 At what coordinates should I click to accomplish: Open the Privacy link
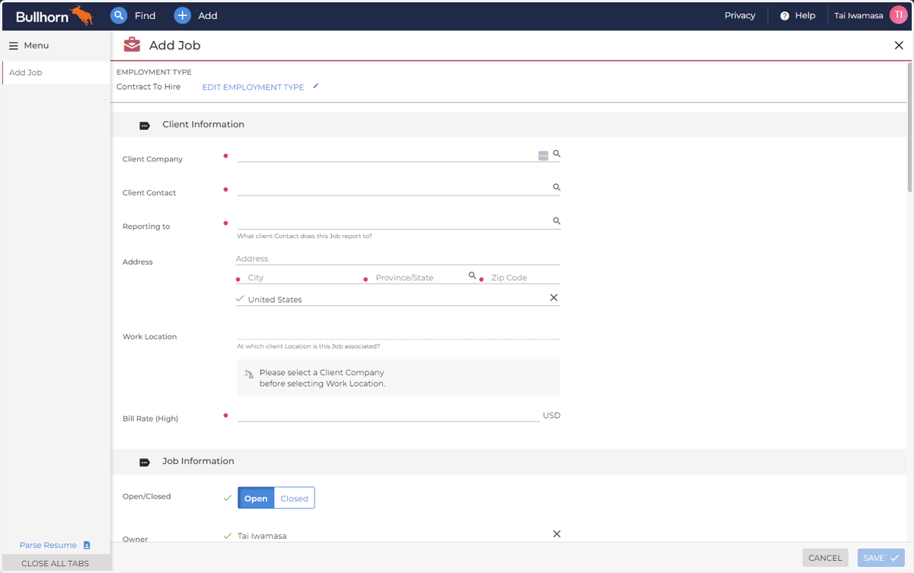(740, 15)
